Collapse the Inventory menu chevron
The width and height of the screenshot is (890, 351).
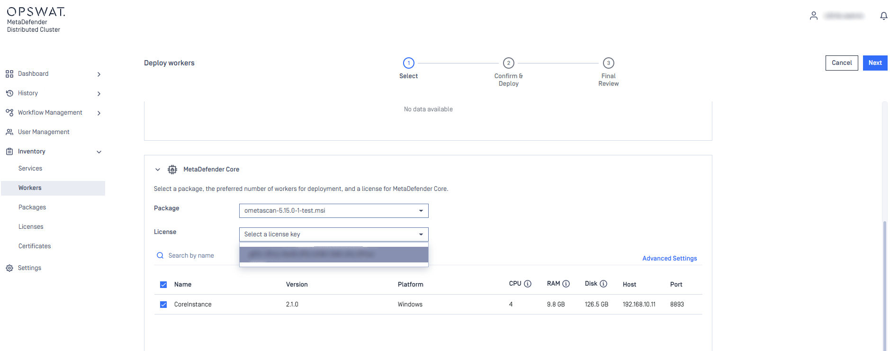99,152
